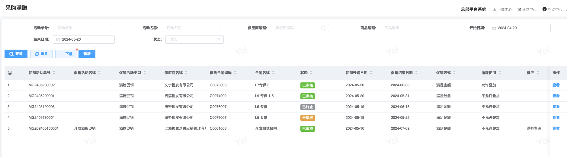Sort by 状态 column arrows

(x=311, y=73)
